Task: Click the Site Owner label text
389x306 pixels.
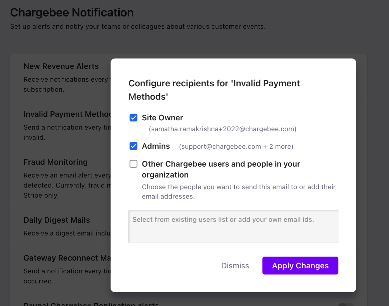Action: point(162,118)
